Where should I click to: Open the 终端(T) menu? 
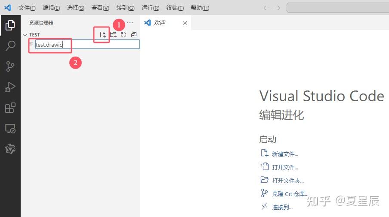pyautogui.click(x=175, y=8)
